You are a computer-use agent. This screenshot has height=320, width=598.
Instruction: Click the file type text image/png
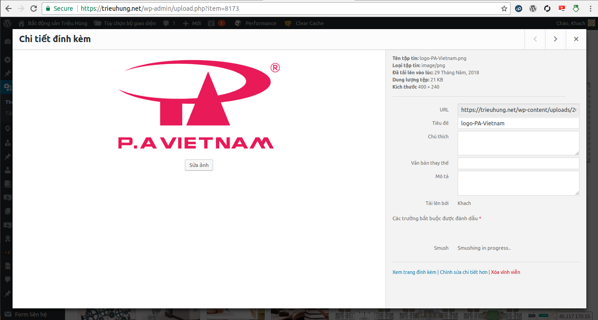pos(433,65)
